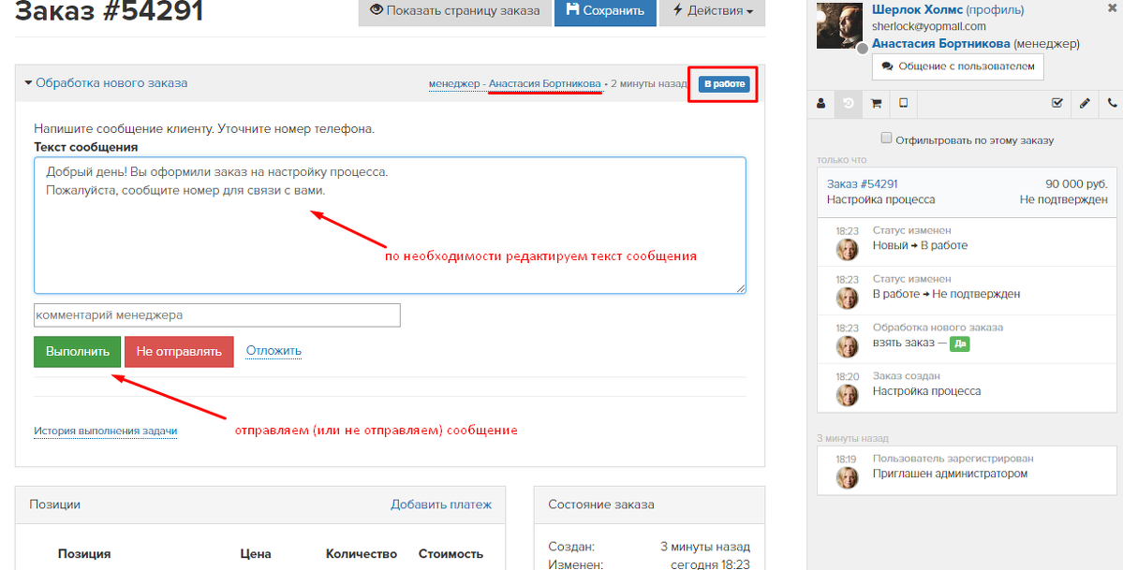Click the red 'Не отправлять' button
1123x570 pixels.
click(179, 352)
